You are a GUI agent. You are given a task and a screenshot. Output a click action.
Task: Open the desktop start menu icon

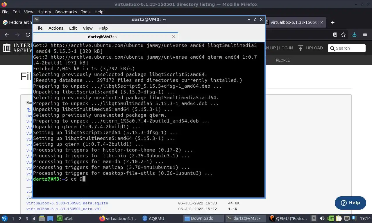point(5,218)
